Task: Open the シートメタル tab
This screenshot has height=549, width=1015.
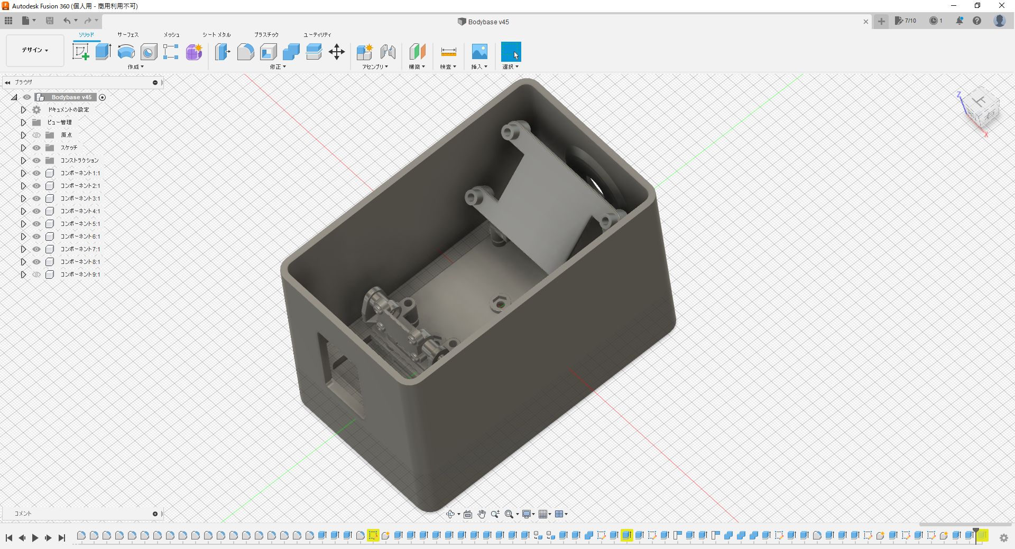Action: point(216,34)
